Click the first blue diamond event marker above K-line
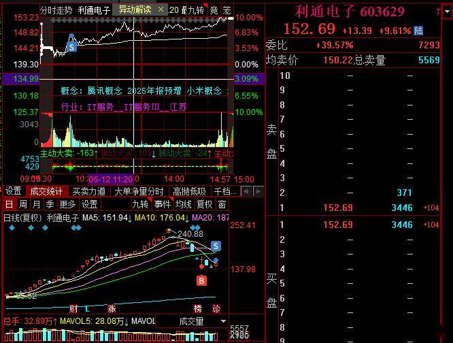Screen dimensions: 453x343 click(12, 228)
